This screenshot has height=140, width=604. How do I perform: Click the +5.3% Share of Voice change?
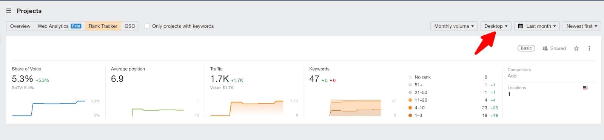[42, 80]
